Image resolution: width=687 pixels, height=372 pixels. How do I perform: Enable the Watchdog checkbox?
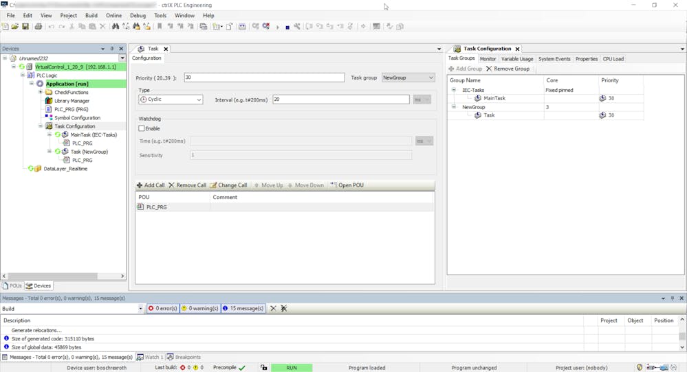(142, 128)
